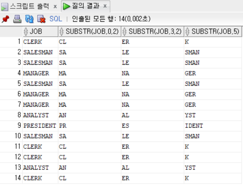
Task: Click the script output page icon
Action: point(5,7)
